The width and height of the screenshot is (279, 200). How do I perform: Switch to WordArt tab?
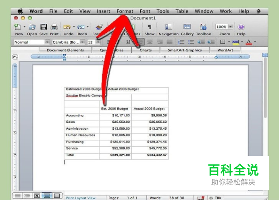(x=225, y=50)
